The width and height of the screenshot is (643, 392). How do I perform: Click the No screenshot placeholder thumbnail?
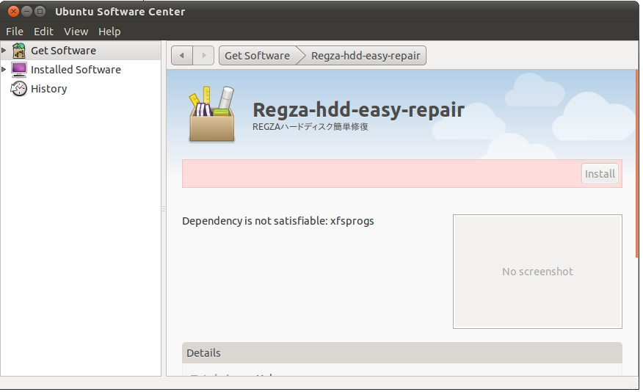click(x=537, y=272)
